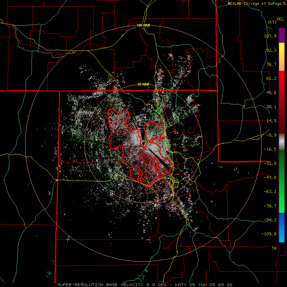The width and height of the screenshot is (287, 287).
Task: Pick the blue segment of the velocity color bar
Action: (x=282, y=227)
